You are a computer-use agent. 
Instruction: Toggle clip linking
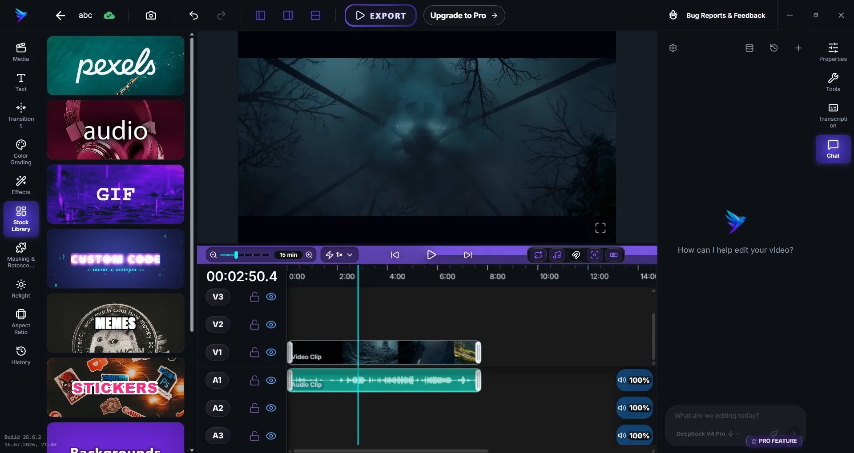tap(576, 255)
